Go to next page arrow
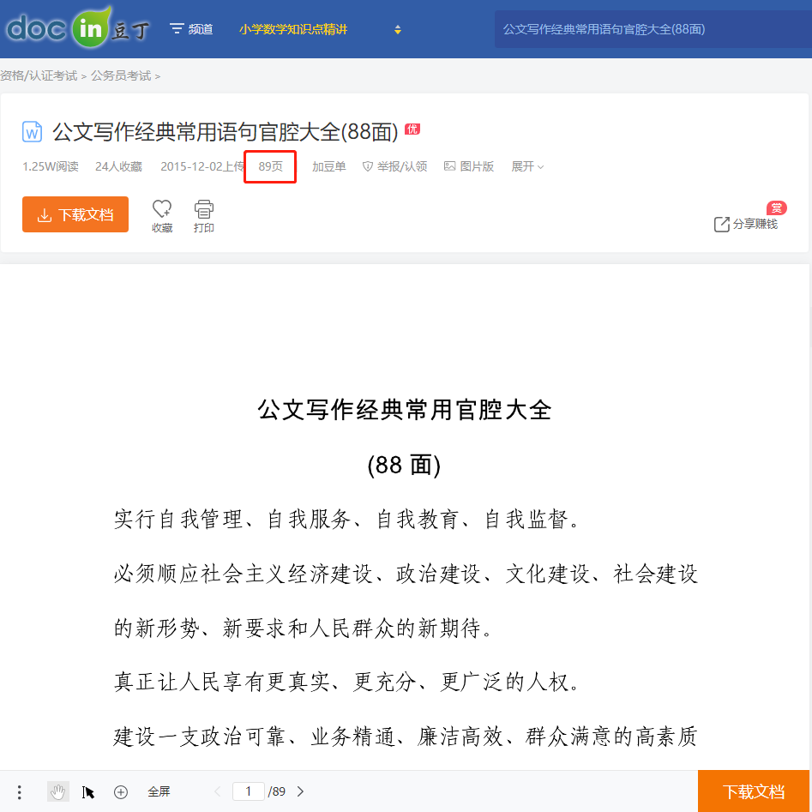Viewport: 812px width, 812px height. [x=300, y=791]
